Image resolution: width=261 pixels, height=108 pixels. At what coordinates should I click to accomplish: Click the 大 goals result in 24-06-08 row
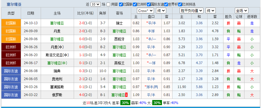[x=252, y=71]
